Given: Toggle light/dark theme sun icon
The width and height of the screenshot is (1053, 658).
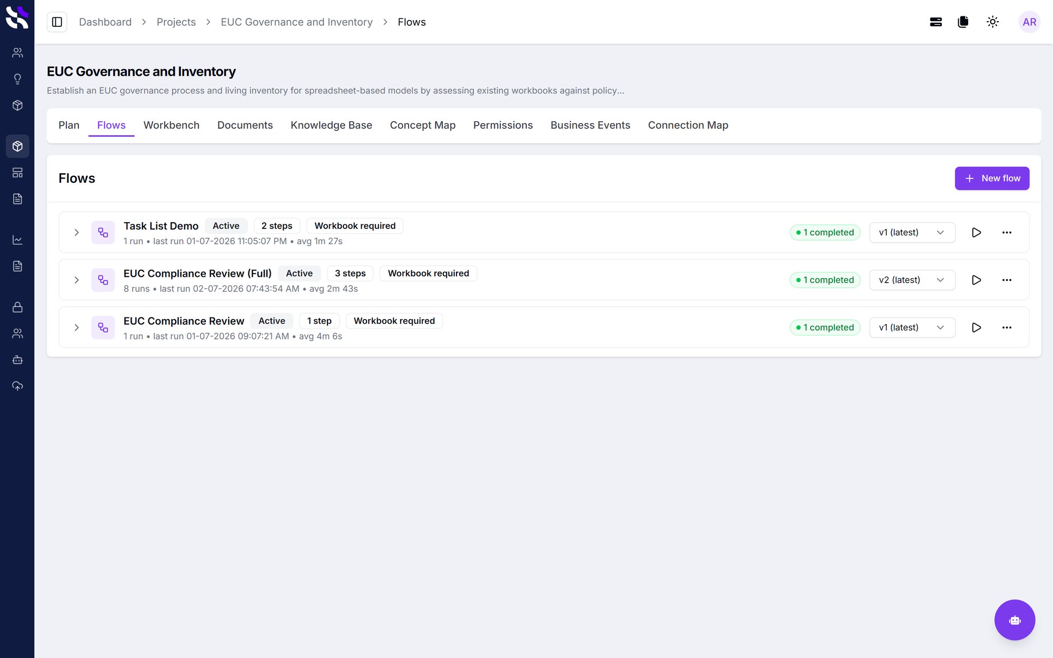Looking at the screenshot, I should pyautogui.click(x=992, y=22).
